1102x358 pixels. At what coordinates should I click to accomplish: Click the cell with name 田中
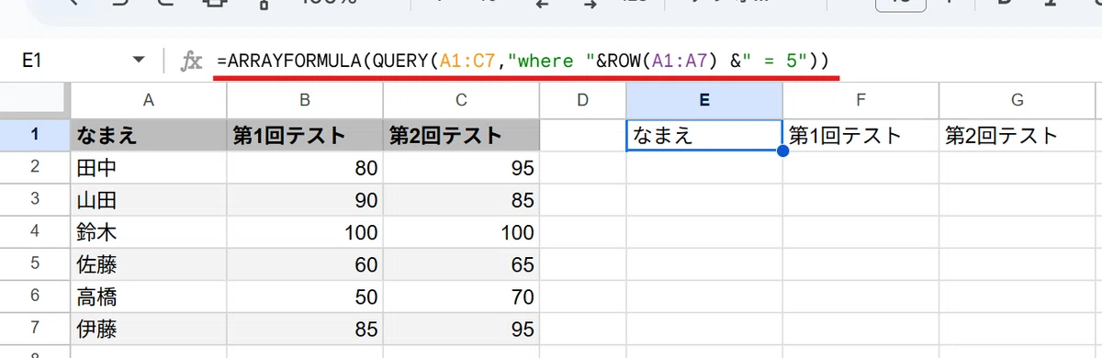pyautogui.click(x=149, y=167)
